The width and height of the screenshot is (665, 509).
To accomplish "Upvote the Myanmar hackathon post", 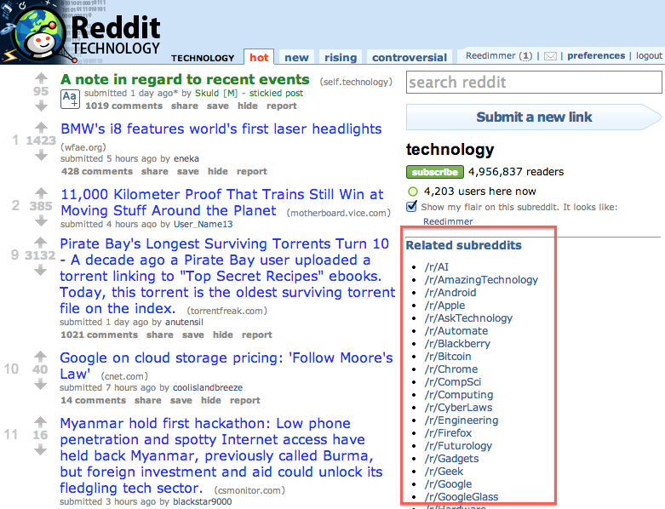I will tap(40, 421).
